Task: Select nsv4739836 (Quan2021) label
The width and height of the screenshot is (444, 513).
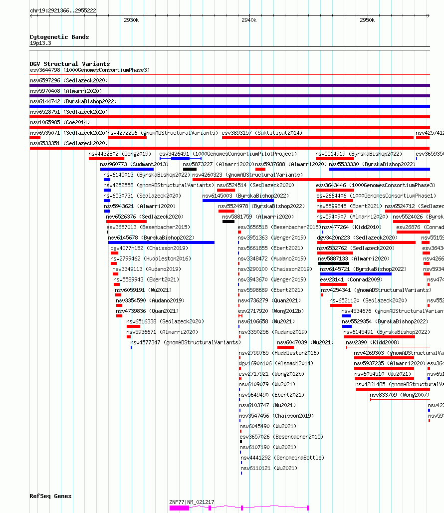Action: pos(147,311)
